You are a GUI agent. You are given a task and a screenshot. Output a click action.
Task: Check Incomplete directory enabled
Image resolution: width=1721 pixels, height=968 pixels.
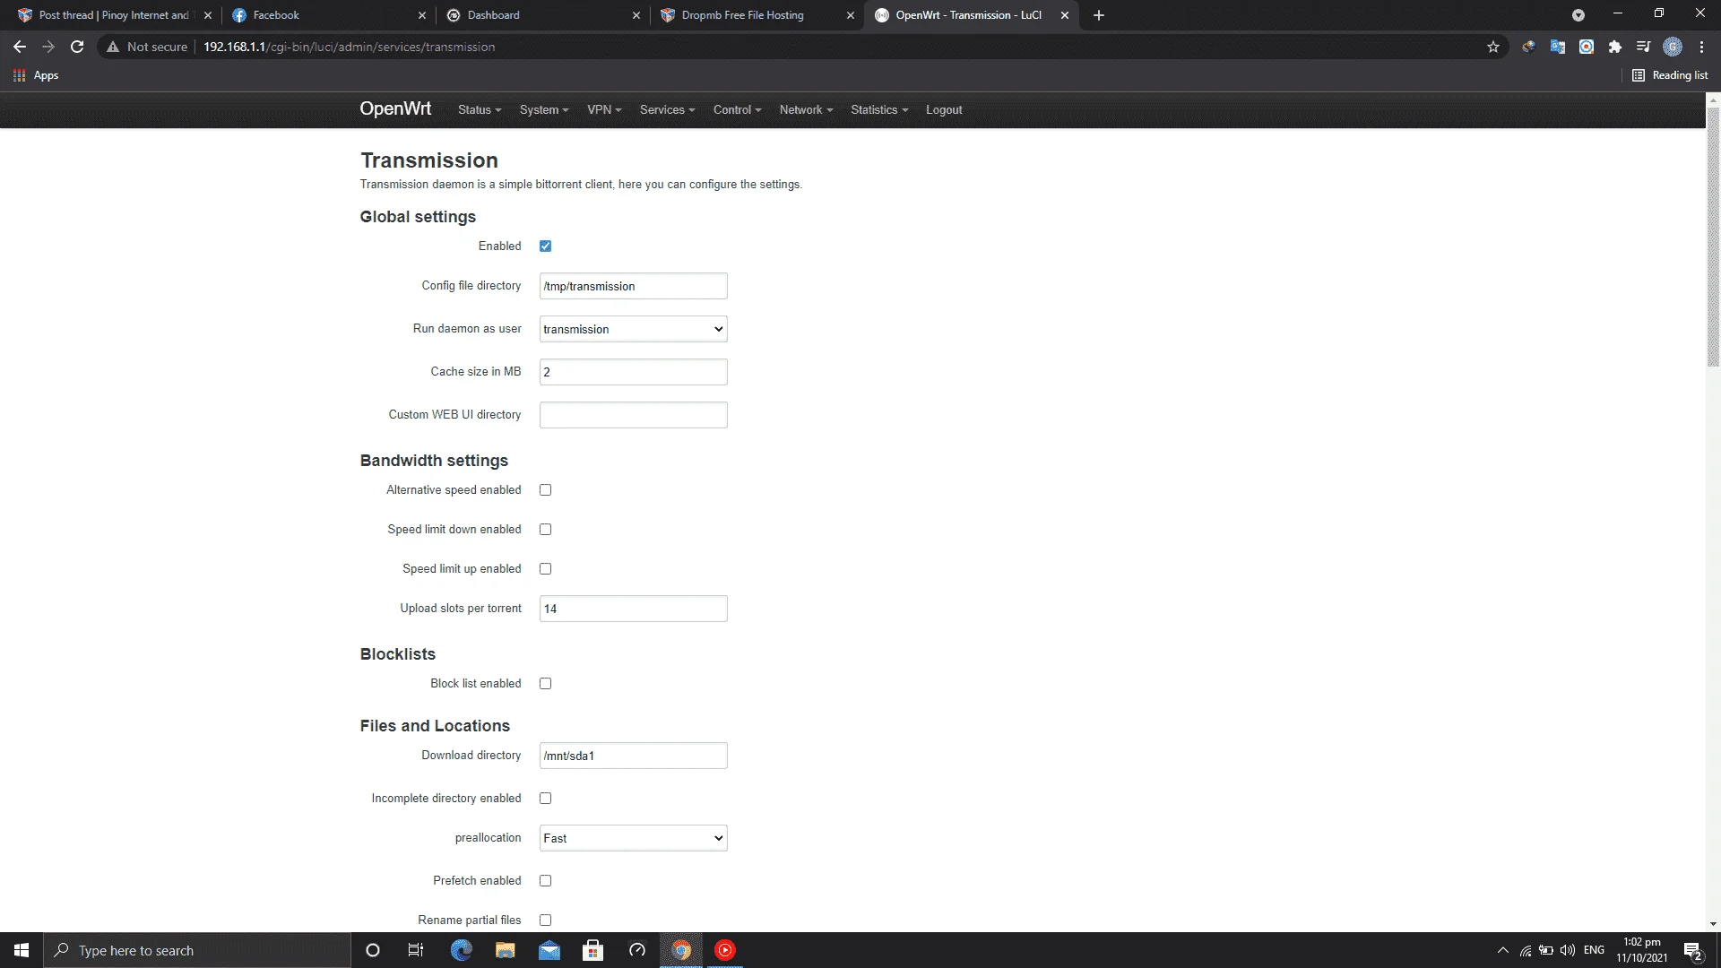545,798
